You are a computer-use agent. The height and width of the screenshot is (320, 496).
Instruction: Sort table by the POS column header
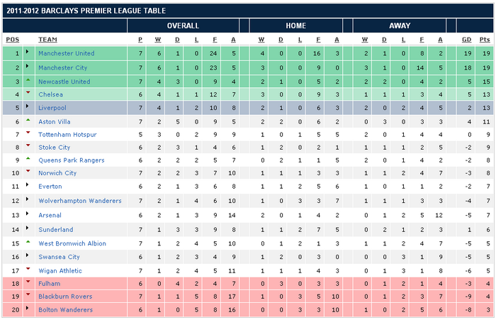[13, 39]
